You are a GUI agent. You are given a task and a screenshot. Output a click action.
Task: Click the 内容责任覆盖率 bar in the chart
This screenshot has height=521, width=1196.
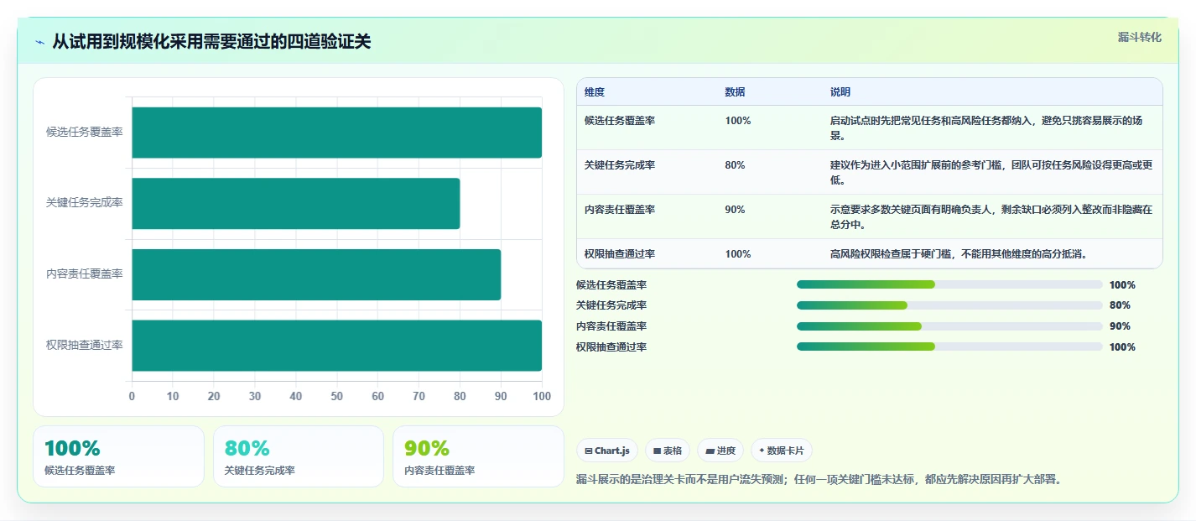[316, 274]
